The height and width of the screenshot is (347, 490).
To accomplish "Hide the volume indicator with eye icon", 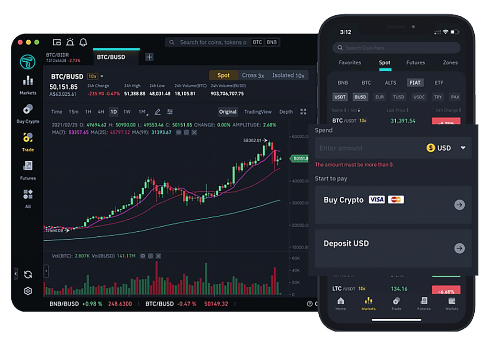I will click(x=142, y=256).
